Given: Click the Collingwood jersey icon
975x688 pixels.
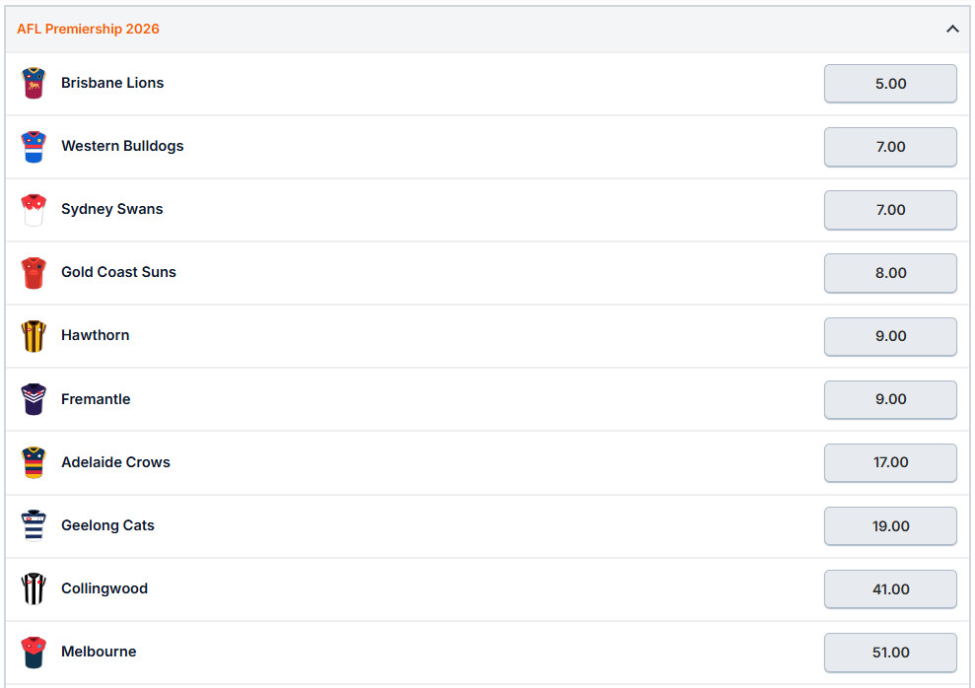Looking at the screenshot, I should pos(34,588).
